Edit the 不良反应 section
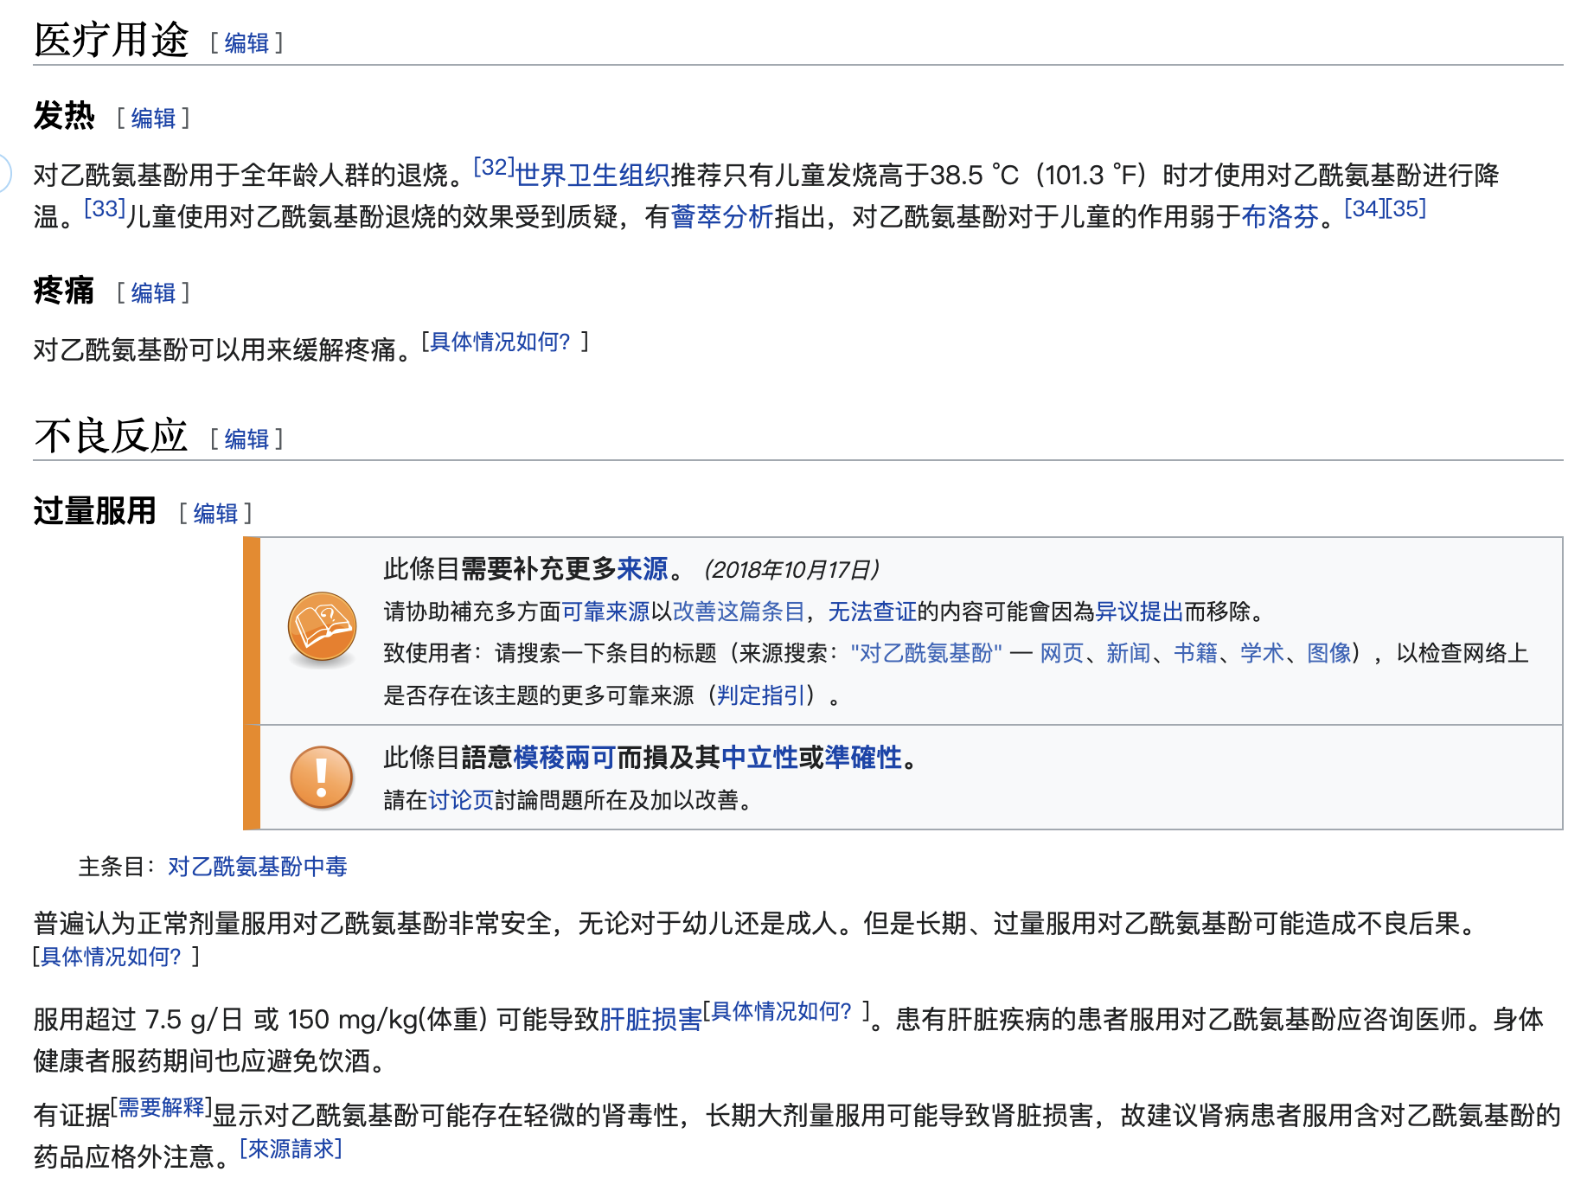Image resolution: width=1581 pixels, height=1204 pixels. pyautogui.click(x=246, y=439)
